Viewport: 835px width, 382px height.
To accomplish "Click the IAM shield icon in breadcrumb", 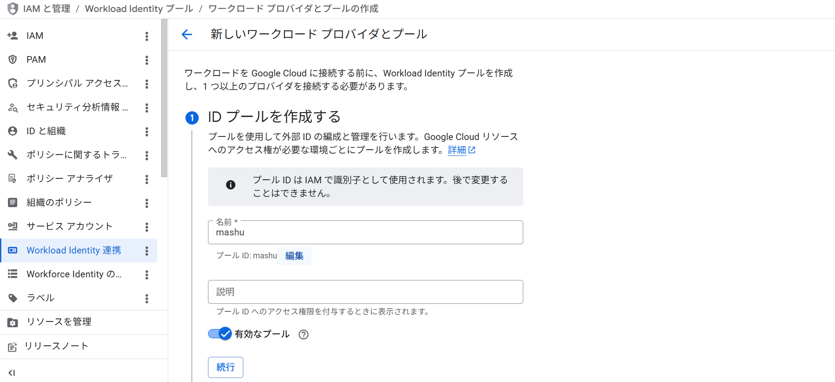I will 13,9.
